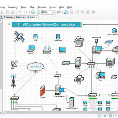Open the Reports menu
Image resolution: width=118 pixels, height=118 pixels.
[42, 7]
